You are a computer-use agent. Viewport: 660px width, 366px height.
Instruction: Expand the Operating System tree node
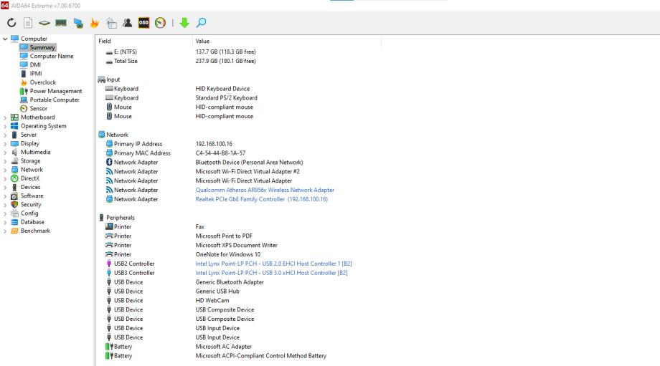[5, 126]
